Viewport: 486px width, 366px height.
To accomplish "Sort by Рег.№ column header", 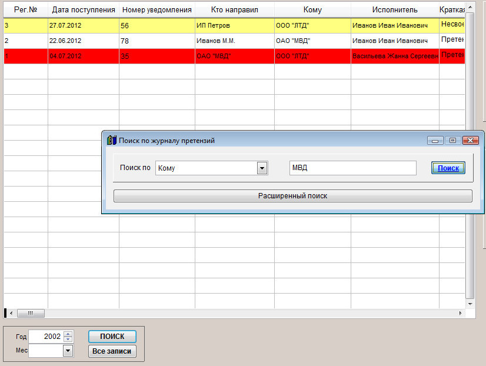I will [x=26, y=9].
